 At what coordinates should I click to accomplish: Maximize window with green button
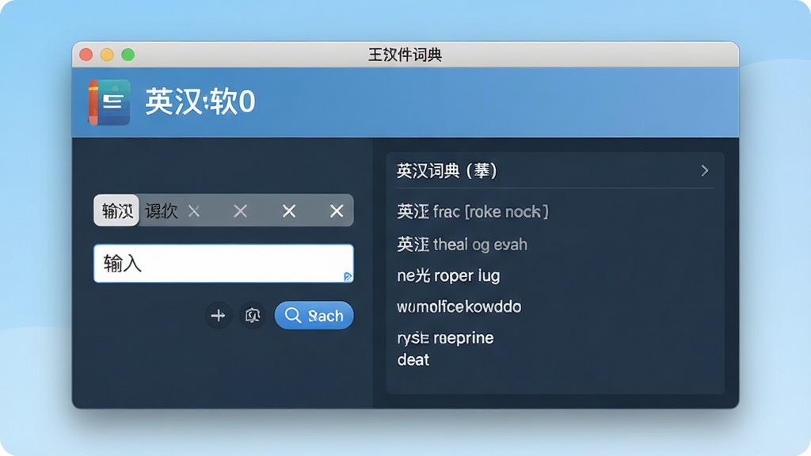[x=128, y=55]
